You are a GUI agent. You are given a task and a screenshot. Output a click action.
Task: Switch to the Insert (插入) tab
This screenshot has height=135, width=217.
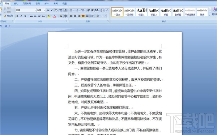click(16, 4)
